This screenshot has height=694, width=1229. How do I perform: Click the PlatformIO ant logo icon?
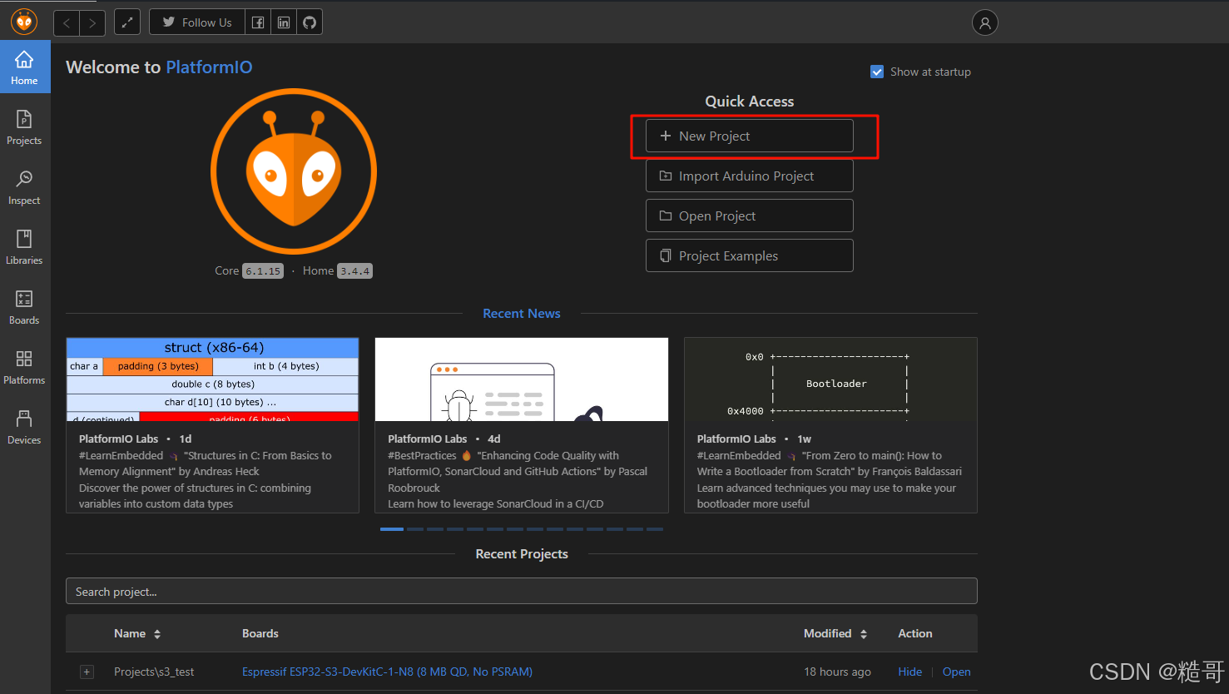[24, 22]
